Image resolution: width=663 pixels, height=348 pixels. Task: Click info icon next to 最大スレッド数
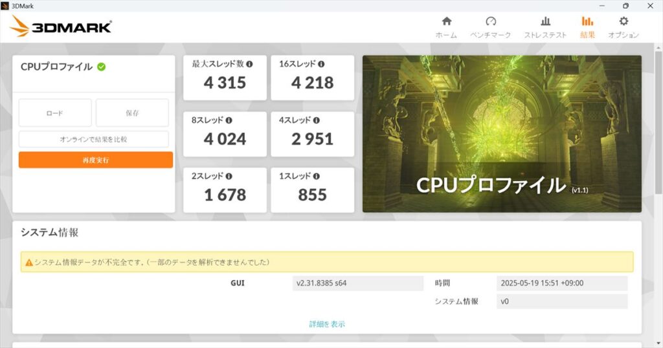[x=249, y=64]
